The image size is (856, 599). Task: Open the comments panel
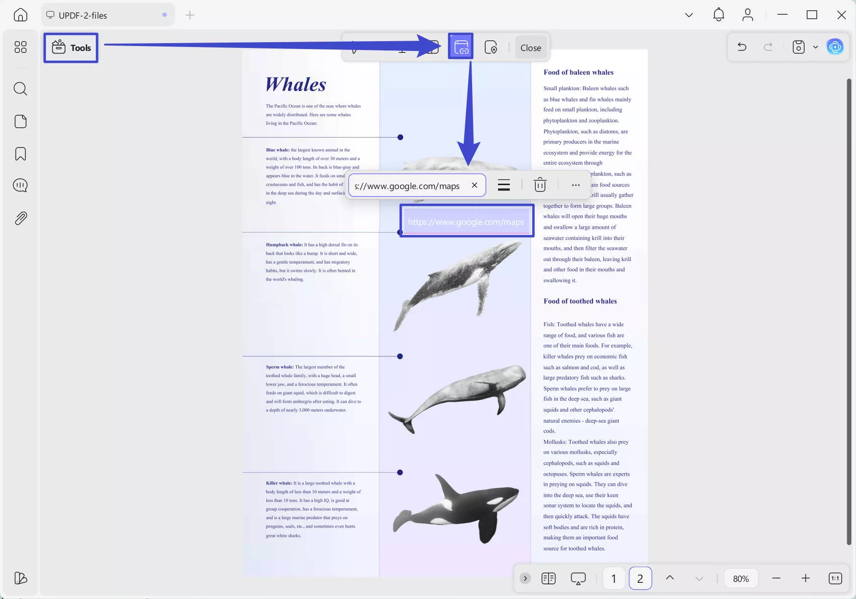(20, 185)
